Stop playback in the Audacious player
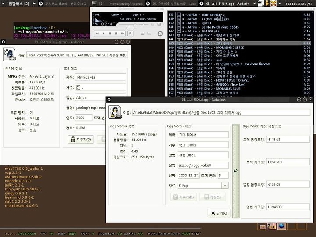Viewport: 316px width, 237px height. [116, 33]
